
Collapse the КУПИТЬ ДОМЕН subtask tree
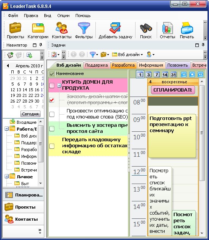click(59, 86)
